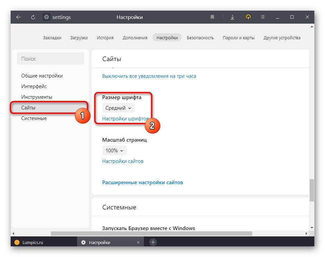325x257 pixels.
Task: Reload the settings page
Action: 33,17
